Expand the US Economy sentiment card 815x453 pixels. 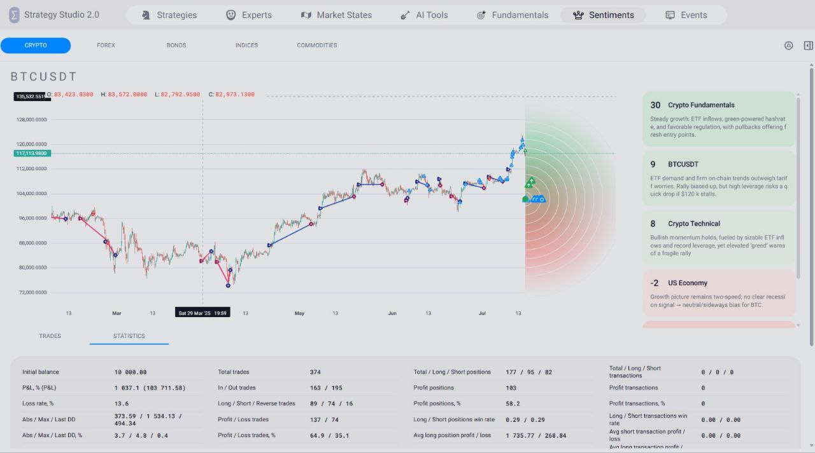[x=719, y=294]
